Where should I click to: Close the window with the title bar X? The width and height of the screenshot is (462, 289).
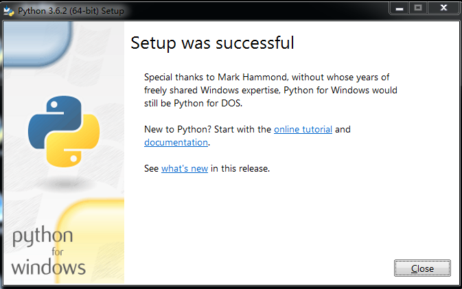(443, 8)
